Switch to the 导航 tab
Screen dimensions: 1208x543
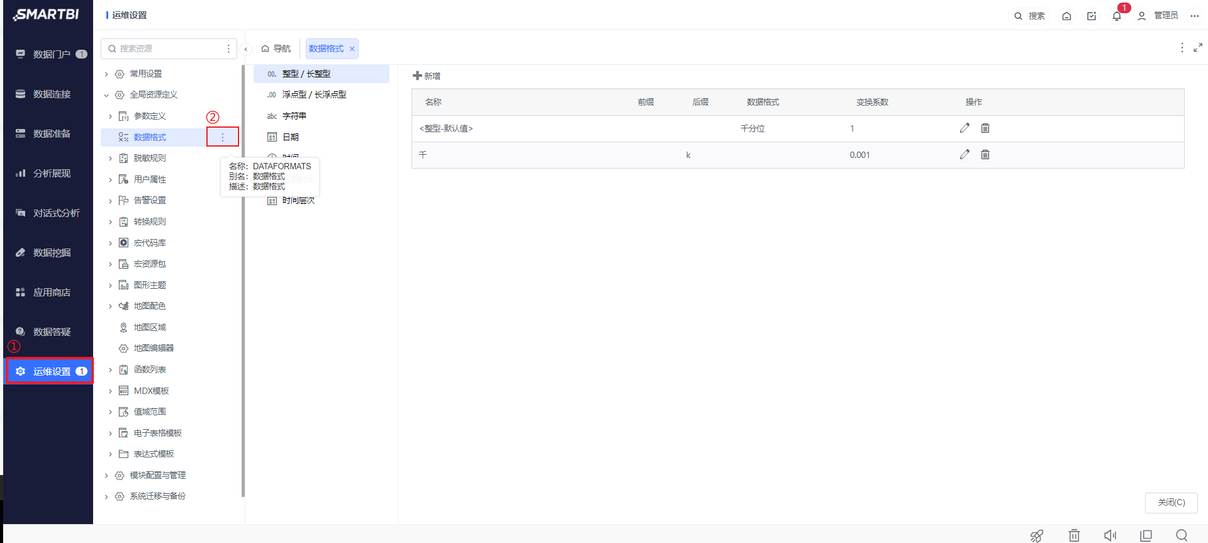276,48
